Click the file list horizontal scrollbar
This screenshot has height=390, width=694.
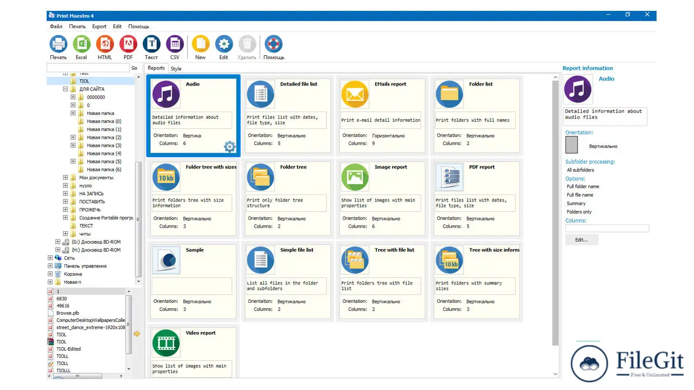coord(86,375)
